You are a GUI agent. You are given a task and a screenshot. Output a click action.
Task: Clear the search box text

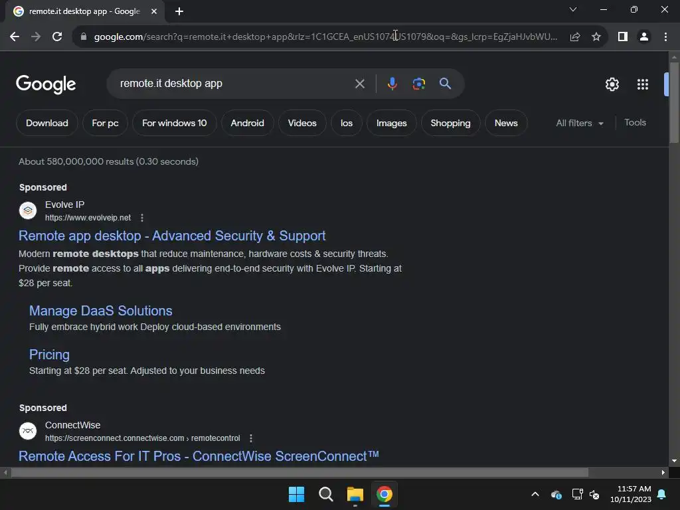(359, 84)
